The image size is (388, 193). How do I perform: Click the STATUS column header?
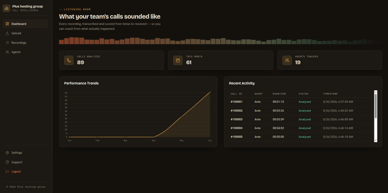pyautogui.click(x=304, y=94)
